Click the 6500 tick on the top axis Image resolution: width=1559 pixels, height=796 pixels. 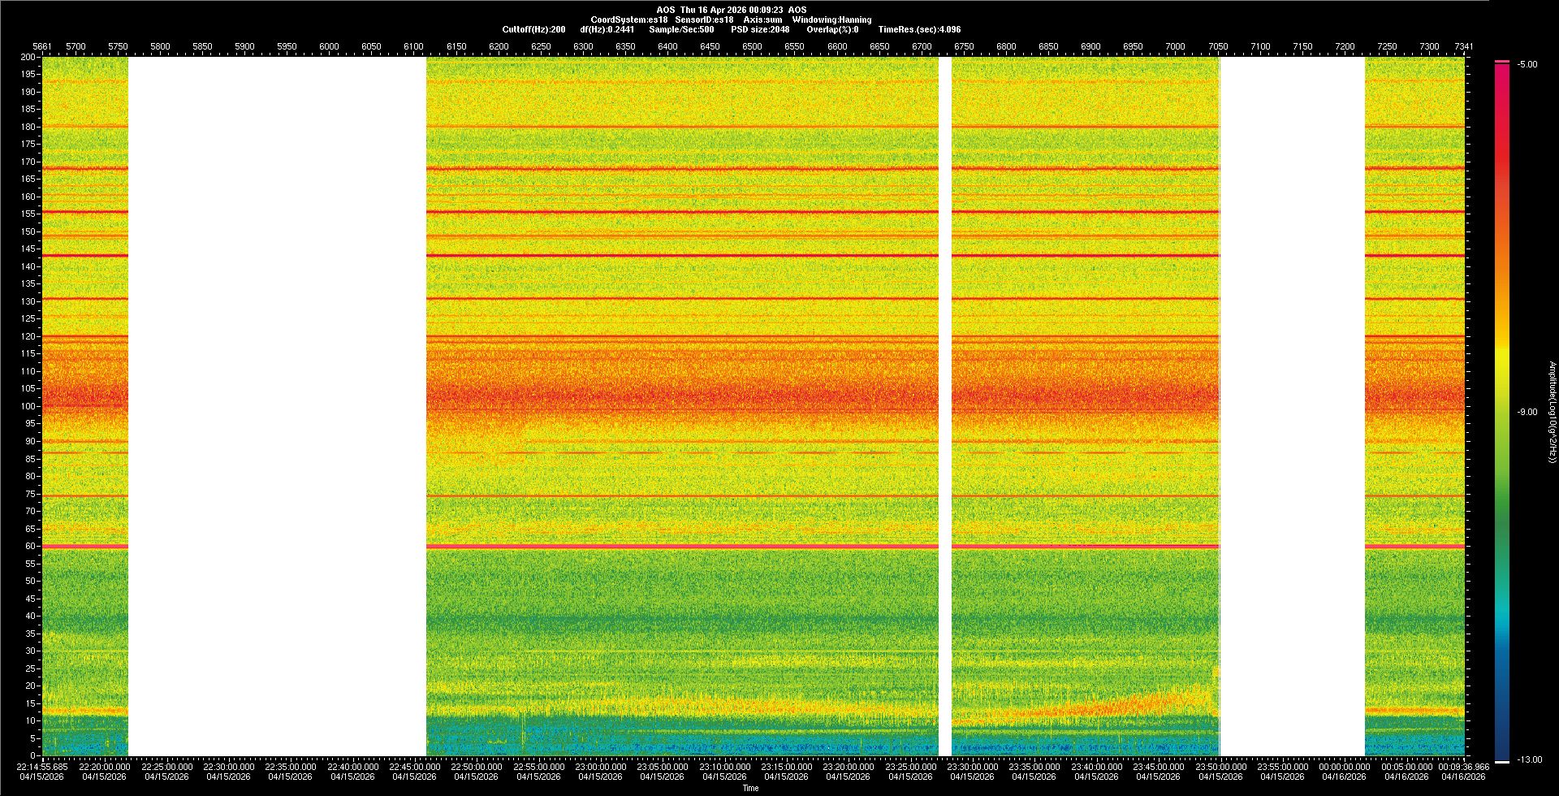tap(752, 46)
